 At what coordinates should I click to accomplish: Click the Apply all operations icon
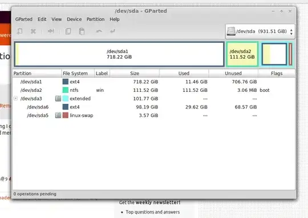tap(112, 31)
